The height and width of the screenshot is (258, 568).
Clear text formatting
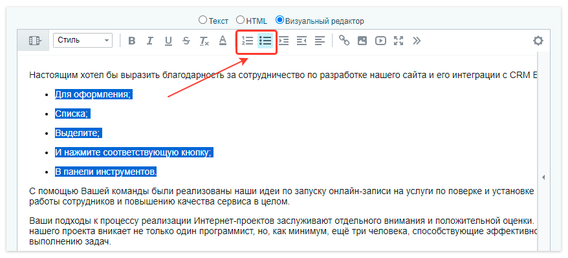[x=204, y=41]
